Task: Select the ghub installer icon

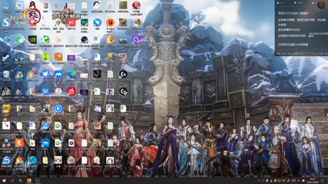Action: [x=123, y=92]
